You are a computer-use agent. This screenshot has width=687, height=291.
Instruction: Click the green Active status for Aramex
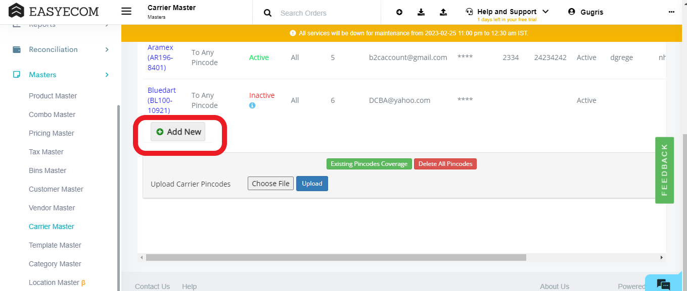pos(259,57)
